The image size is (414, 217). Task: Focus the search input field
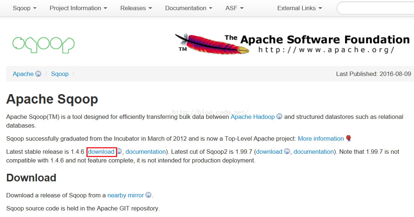pyautogui.click(x=376, y=8)
